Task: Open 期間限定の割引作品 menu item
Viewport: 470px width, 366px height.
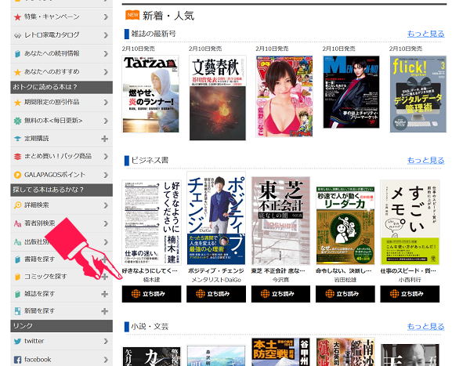Action: point(61,102)
